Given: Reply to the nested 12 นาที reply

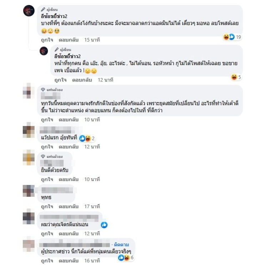Looking at the screenshot, I should (x=82, y=80).
